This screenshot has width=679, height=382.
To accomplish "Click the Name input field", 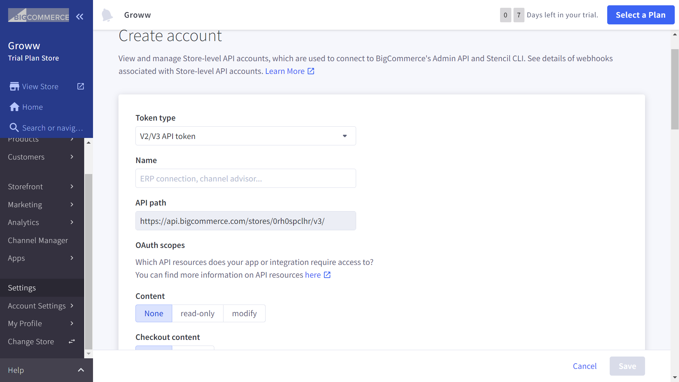I will [x=245, y=178].
